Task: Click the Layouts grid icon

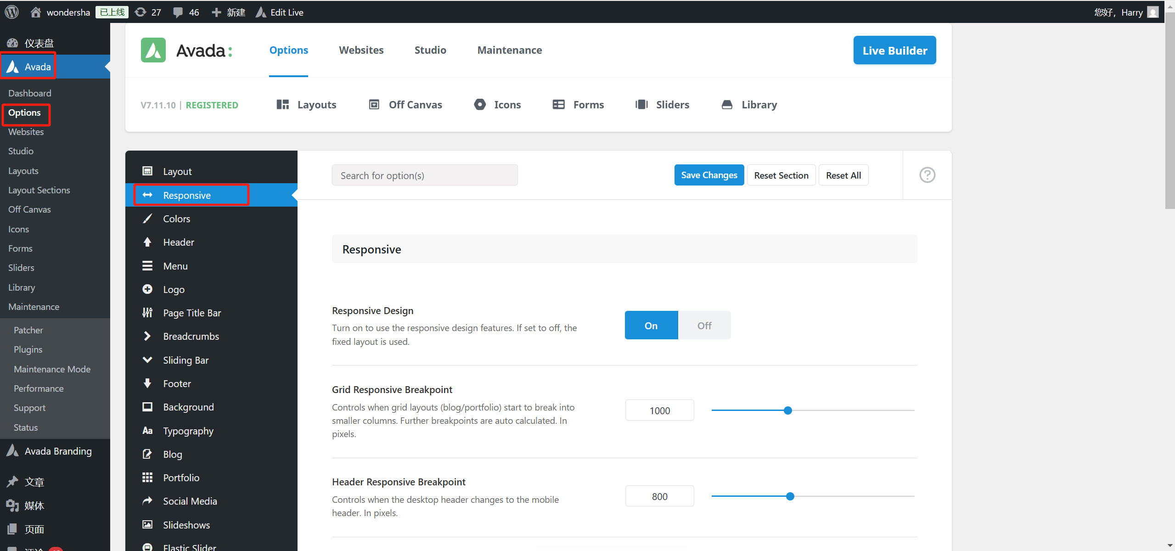Action: [283, 105]
